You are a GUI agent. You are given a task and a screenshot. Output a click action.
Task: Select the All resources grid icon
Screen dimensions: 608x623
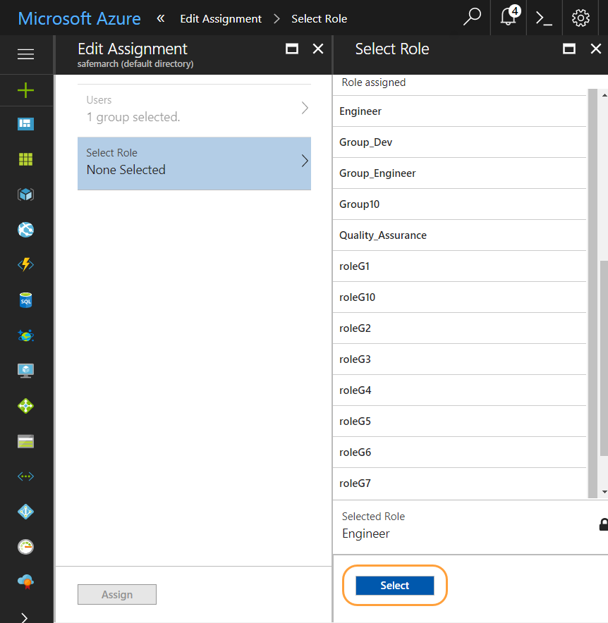tap(25, 159)
